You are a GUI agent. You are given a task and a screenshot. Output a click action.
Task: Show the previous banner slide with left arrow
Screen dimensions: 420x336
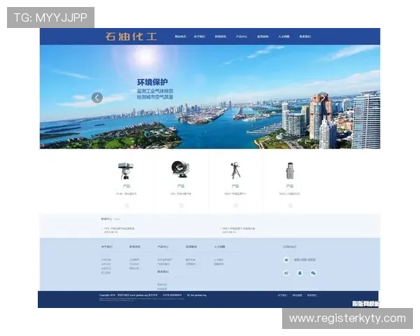coord(97,97)
